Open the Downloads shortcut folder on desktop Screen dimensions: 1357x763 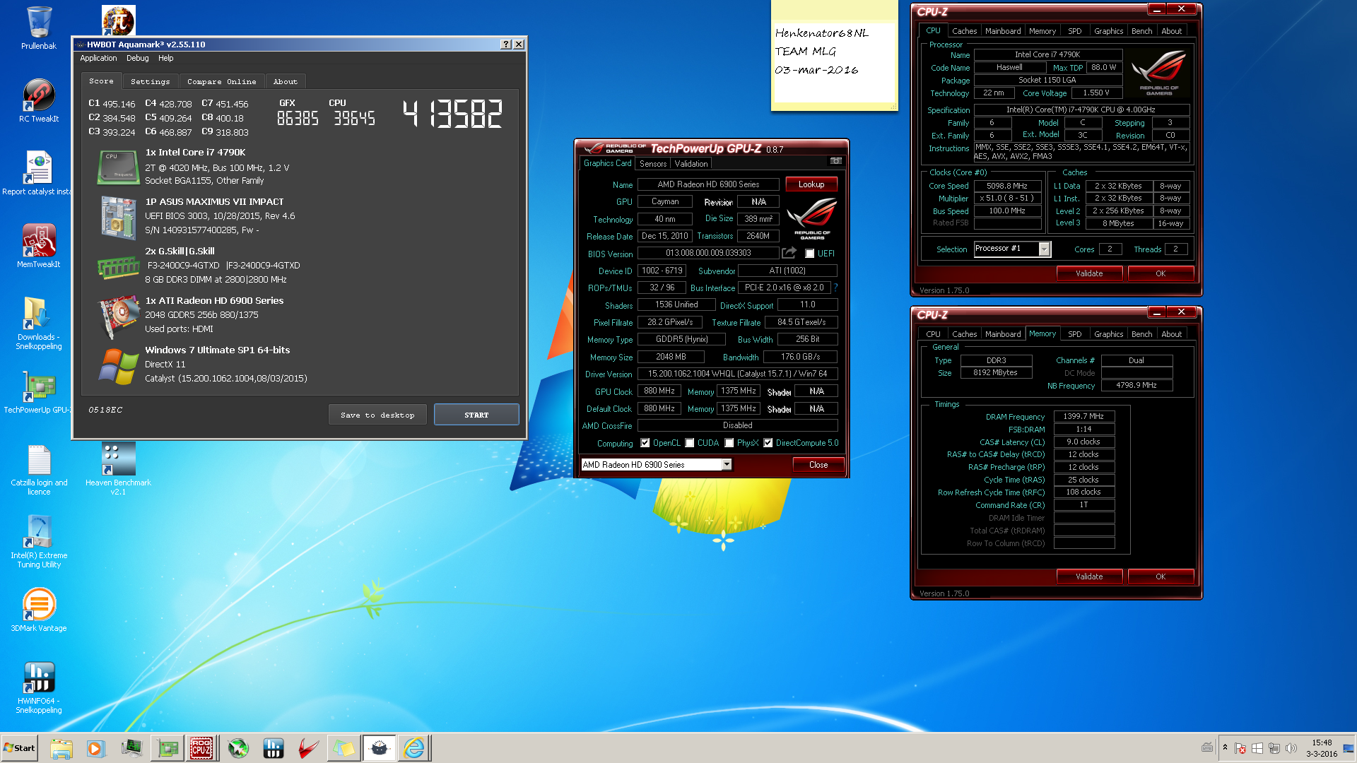tap(39, 323)
